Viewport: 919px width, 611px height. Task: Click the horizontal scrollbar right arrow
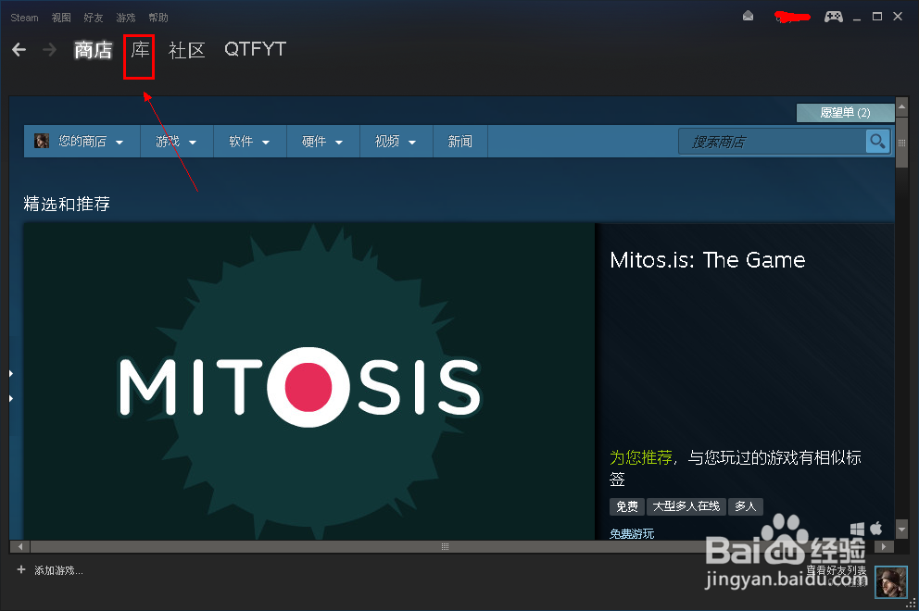point(884,546)
